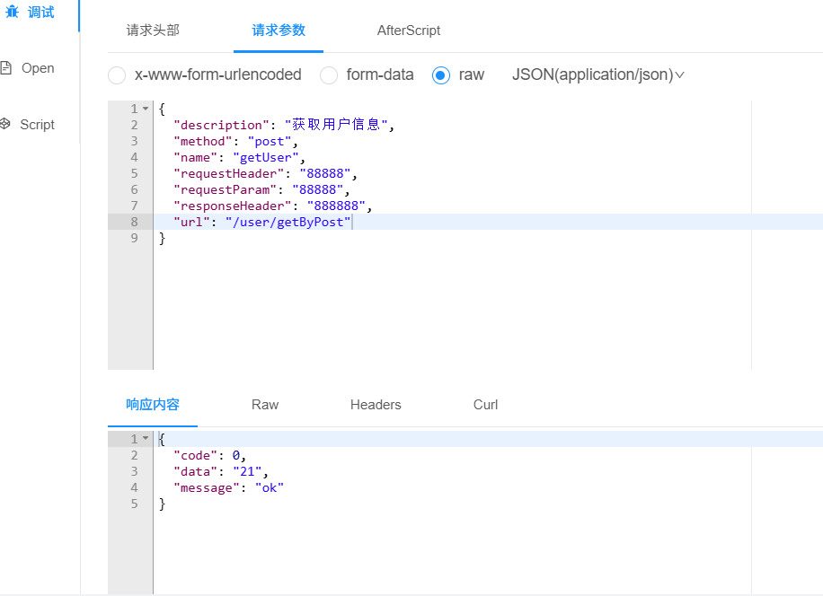Collapse the response JSON fold arrow on line 1
823x596 pixels.
click(146, 438)
